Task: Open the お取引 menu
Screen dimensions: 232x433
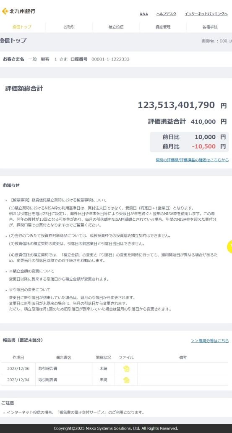Action: (69, 27)
